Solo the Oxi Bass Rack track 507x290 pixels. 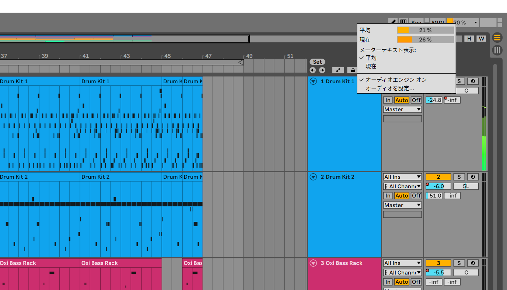click(x=459, y=263)
